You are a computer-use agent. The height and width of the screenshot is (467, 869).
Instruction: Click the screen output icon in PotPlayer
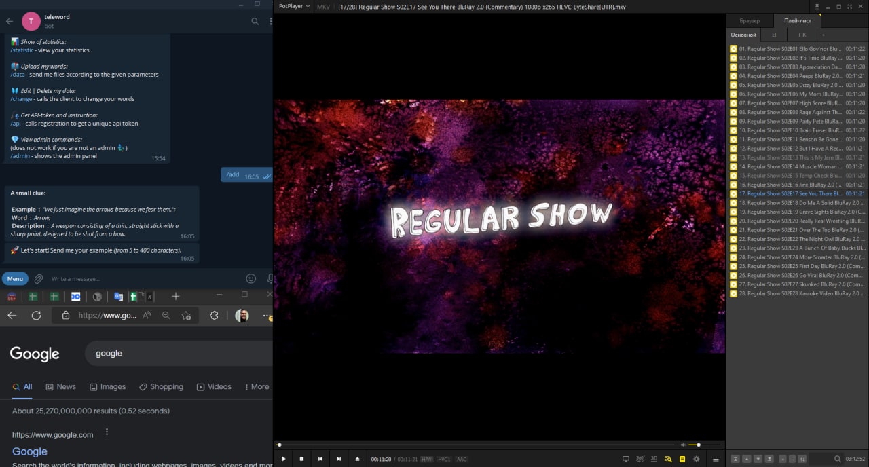626,459
